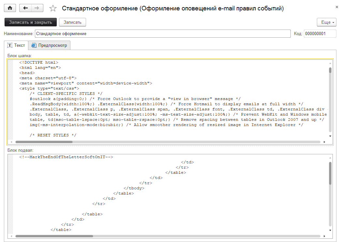Click the home icon in the navigation bar

tap(9, 7)
